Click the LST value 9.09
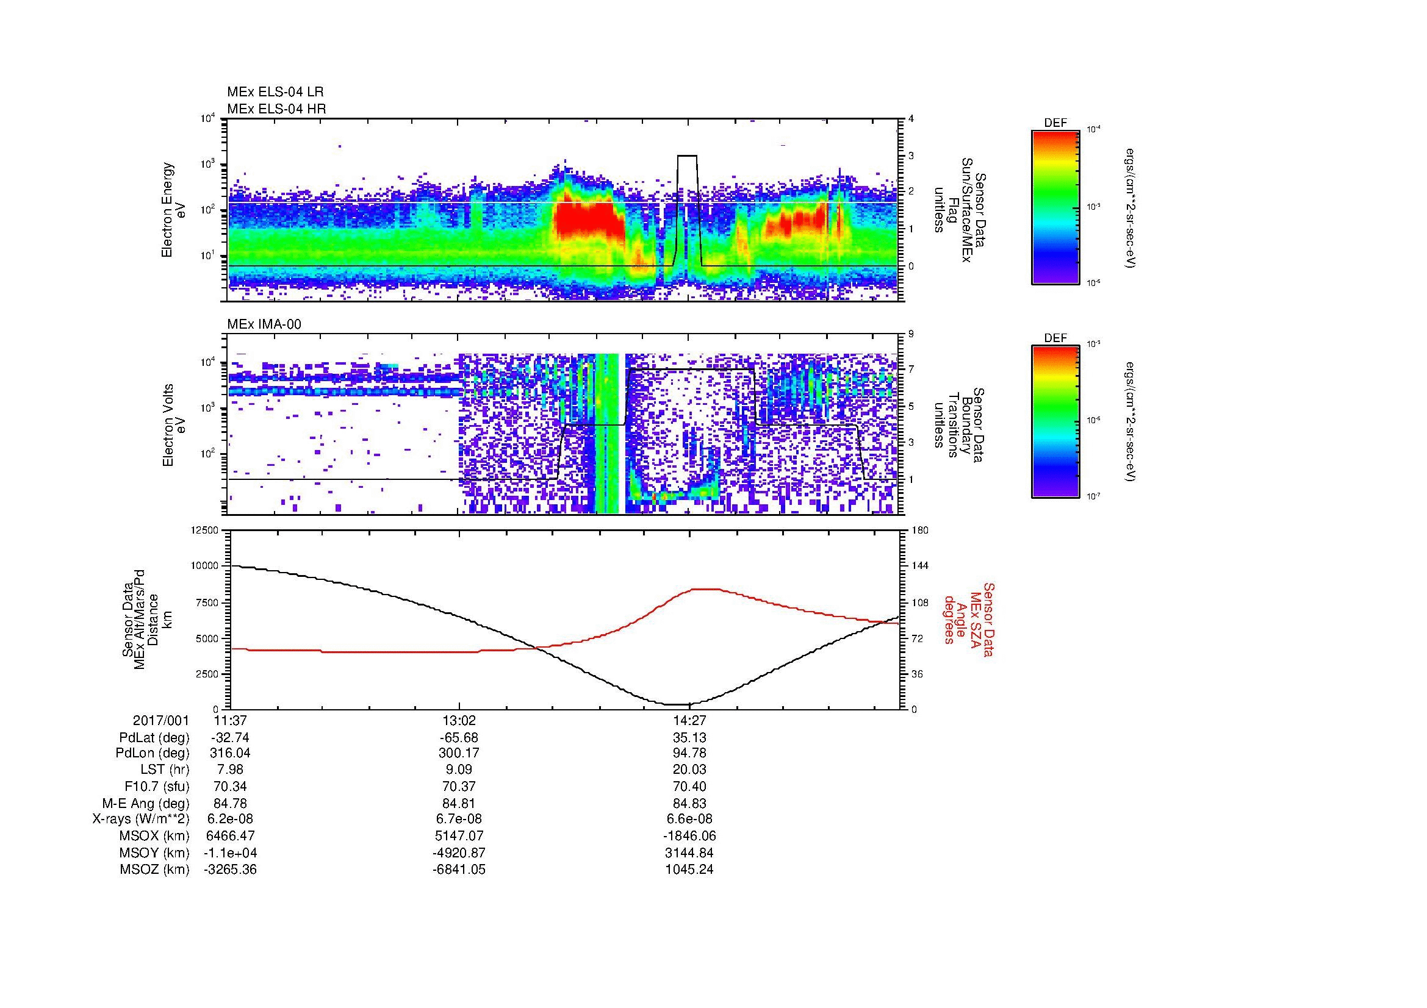Viewport: 1427px width, 1008px height. [459, 770]
